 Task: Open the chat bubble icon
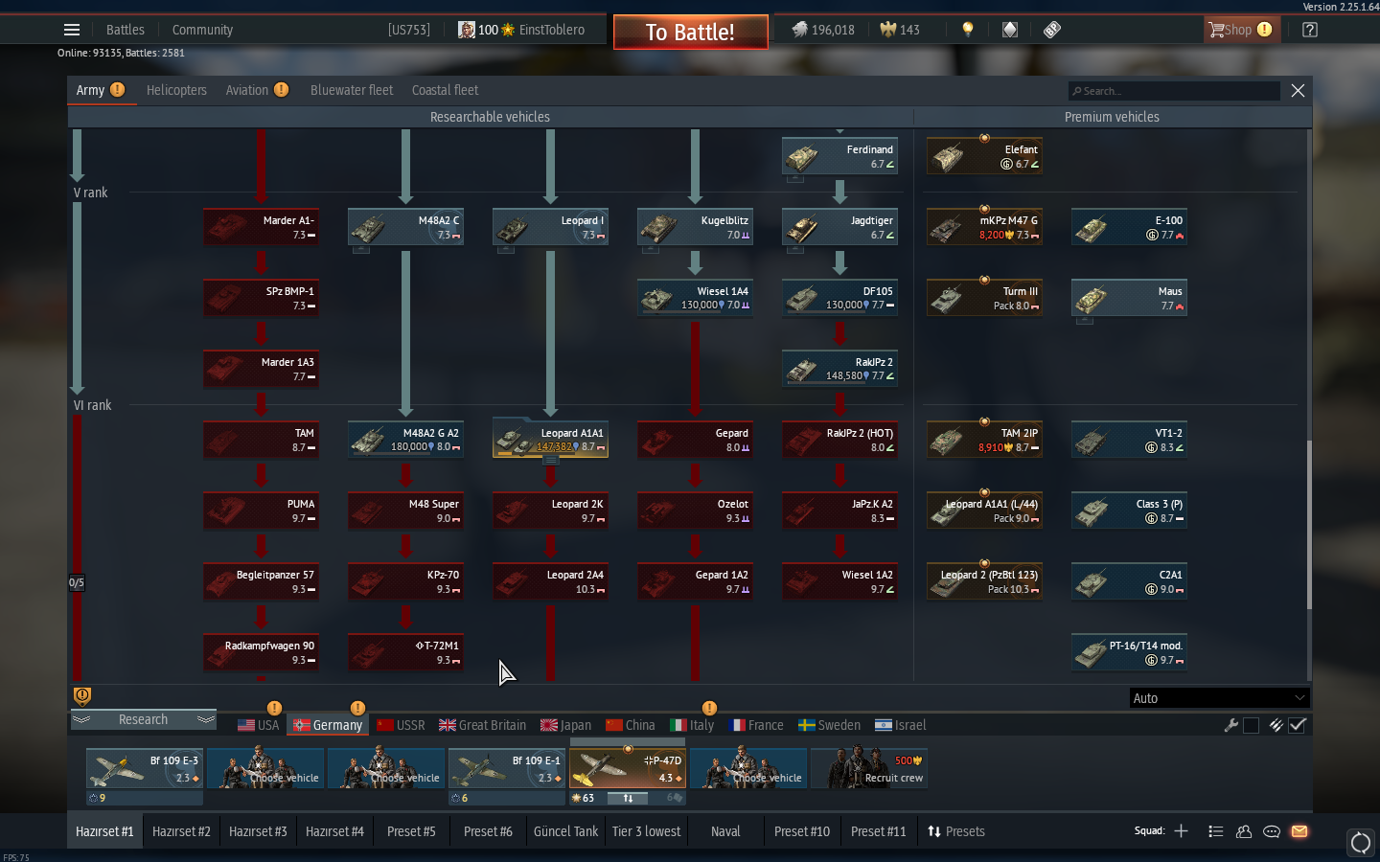click(1272, 831)
